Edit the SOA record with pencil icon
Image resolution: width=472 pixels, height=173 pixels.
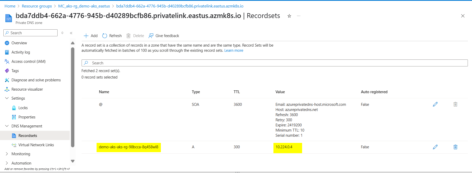[x=435, y=104]
